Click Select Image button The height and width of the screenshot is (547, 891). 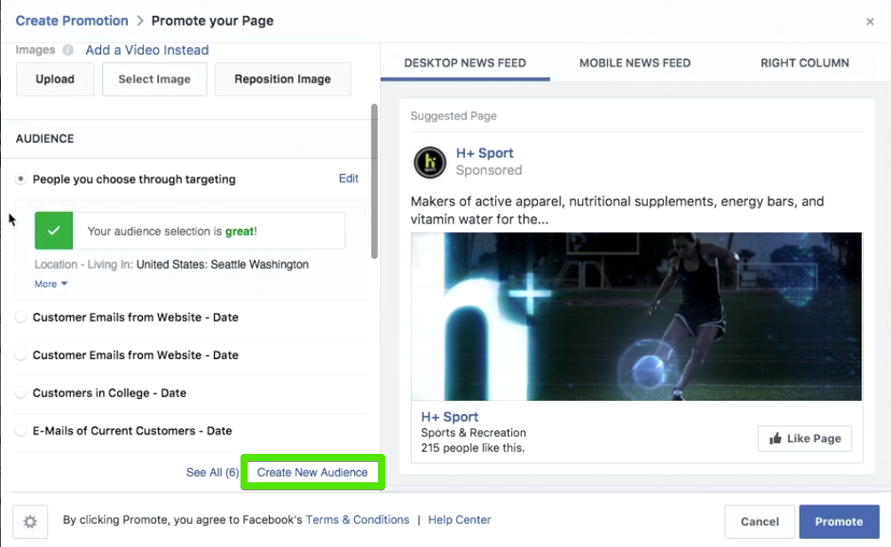click(154, 80)
